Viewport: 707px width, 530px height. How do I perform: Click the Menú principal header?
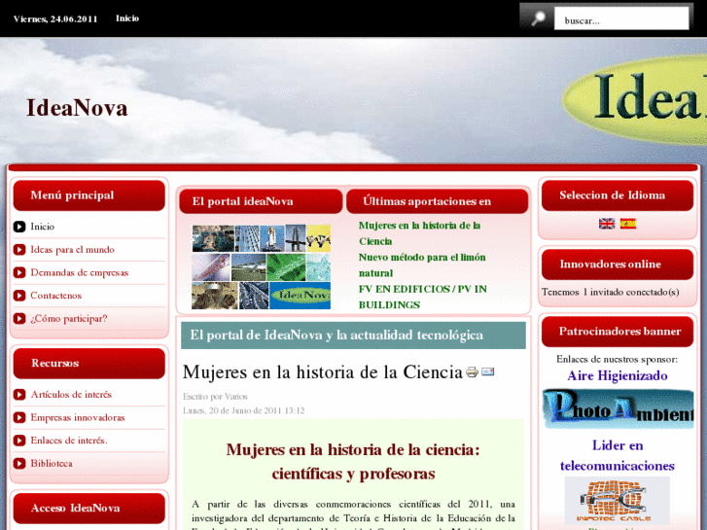click(x=89, y=195)
